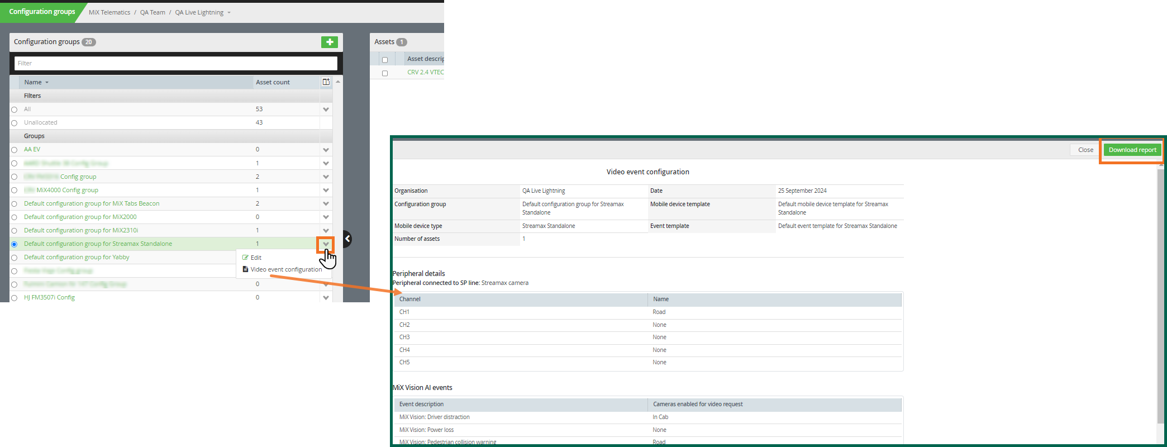Open HJ FM3507i Config link
The image size is (1167, 447).
(x=49, y=297)
